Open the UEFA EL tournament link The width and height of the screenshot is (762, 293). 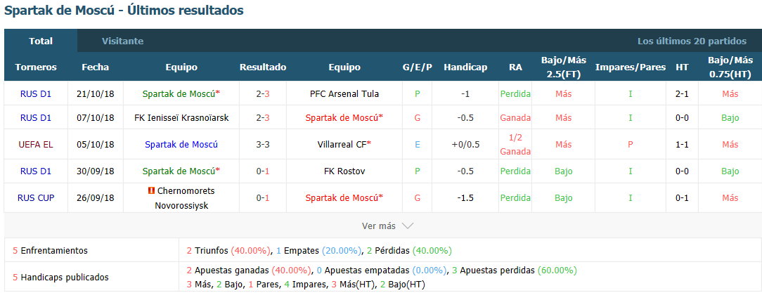35,144
